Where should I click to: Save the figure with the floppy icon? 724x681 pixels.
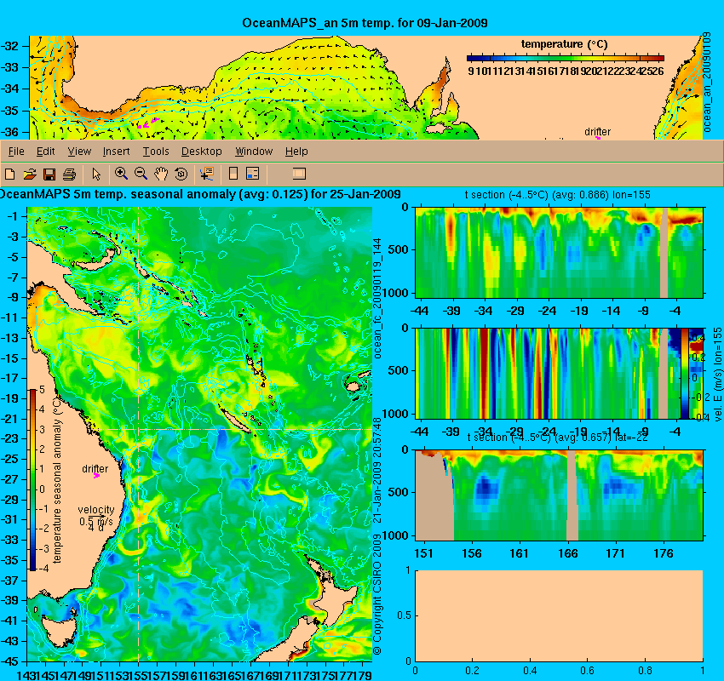(x=49, y=174)
